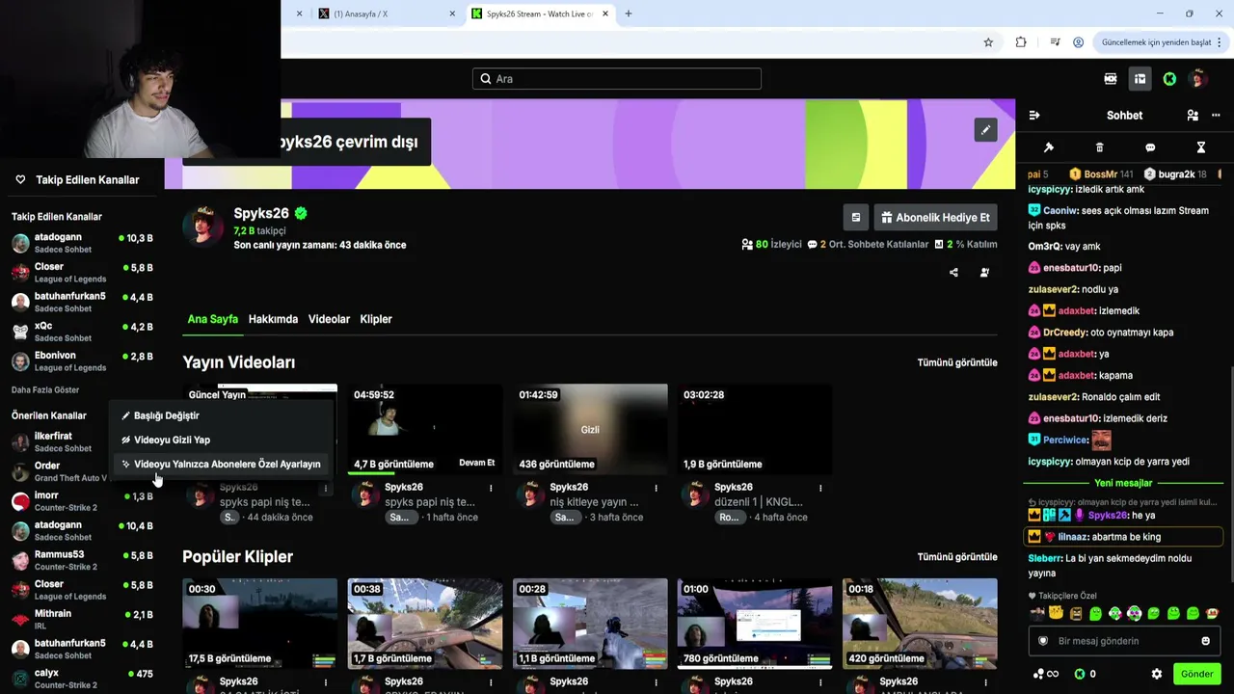This screenshot has width=1234, height=694.
Task: Open the browser media controls icon
Action: coord(1056,42)
